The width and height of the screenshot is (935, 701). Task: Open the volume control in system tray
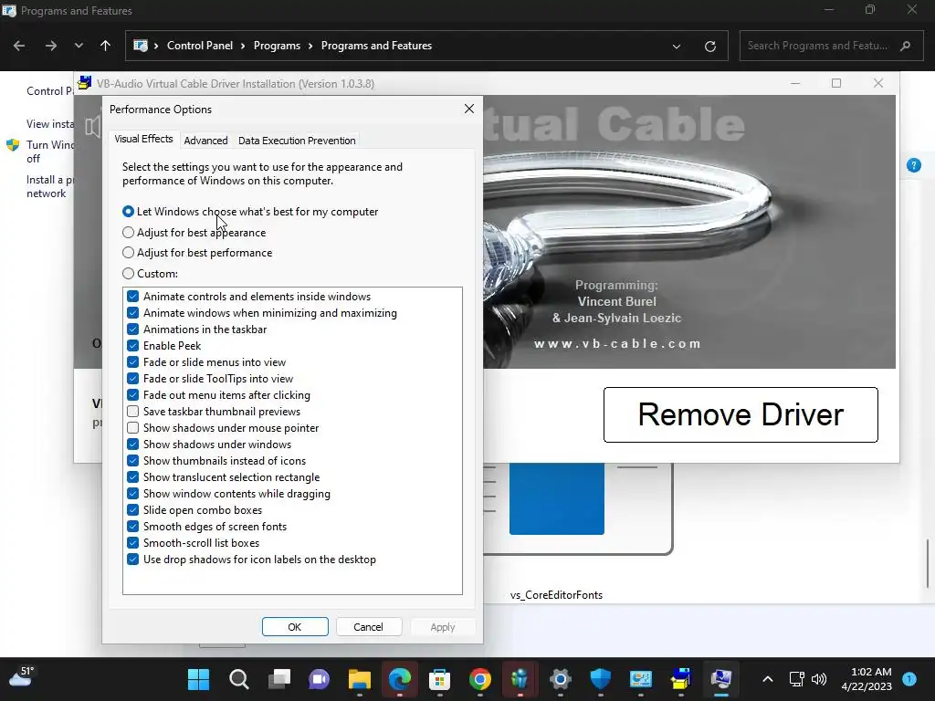[x=819, y=679]
